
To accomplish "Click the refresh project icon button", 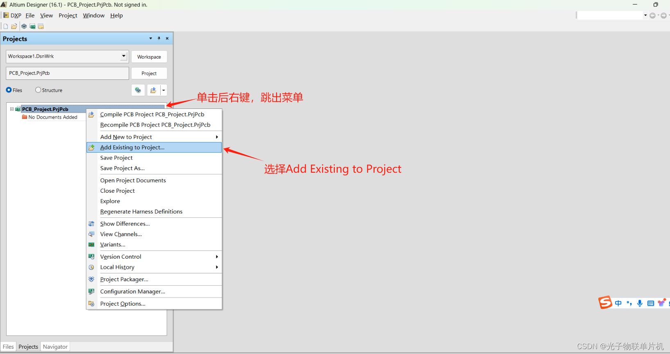I will click(138, 90).
